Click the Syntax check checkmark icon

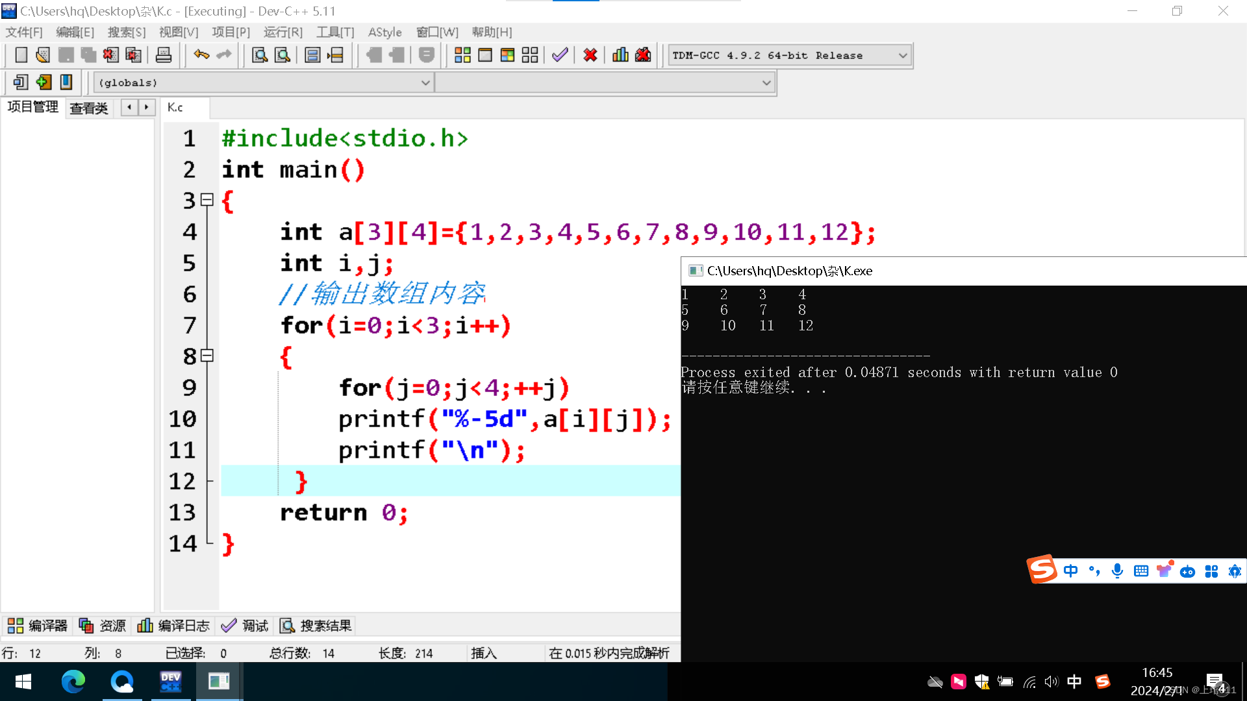coord(560,55)
